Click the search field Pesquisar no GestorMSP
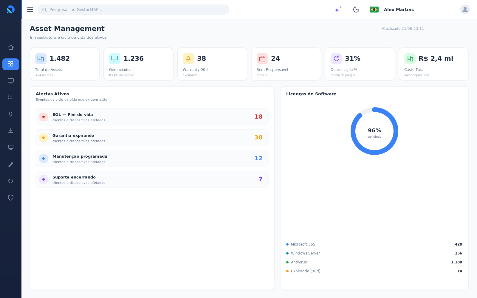Viewport: 477px width, 298px height. 134,10
